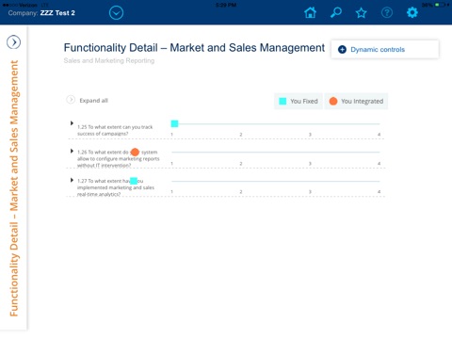Click the cyan marker on 1.25 scale

(174, 123)
